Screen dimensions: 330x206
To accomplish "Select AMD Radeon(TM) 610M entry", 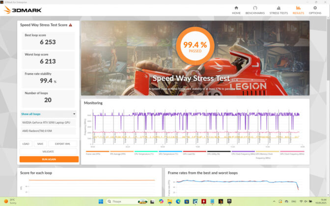I will click(48, 131).
